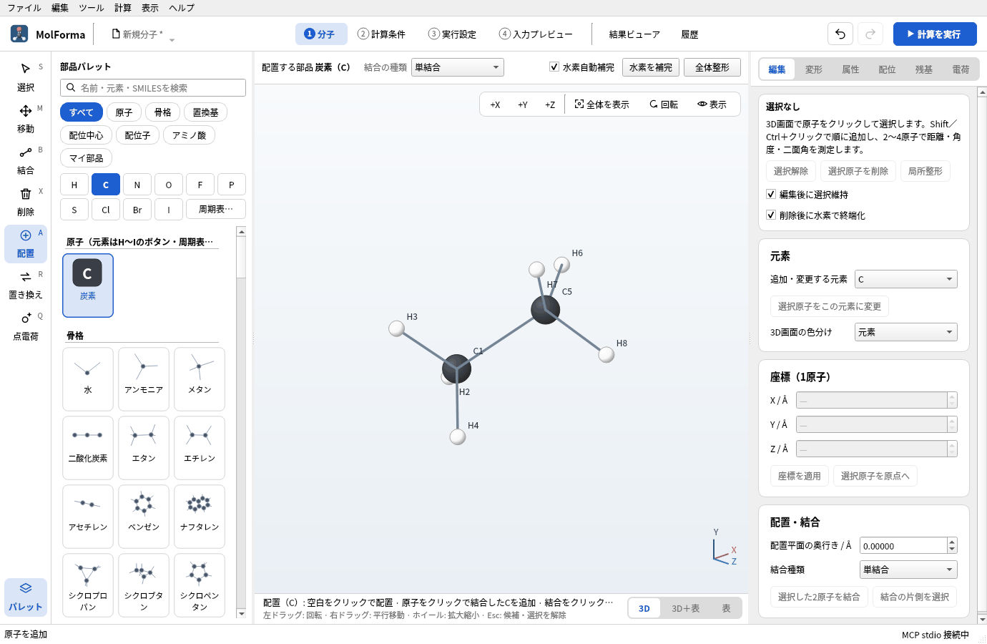This screenshot has width=987, height=644.
Task: Undo the last edit
Action: [840, 34]
